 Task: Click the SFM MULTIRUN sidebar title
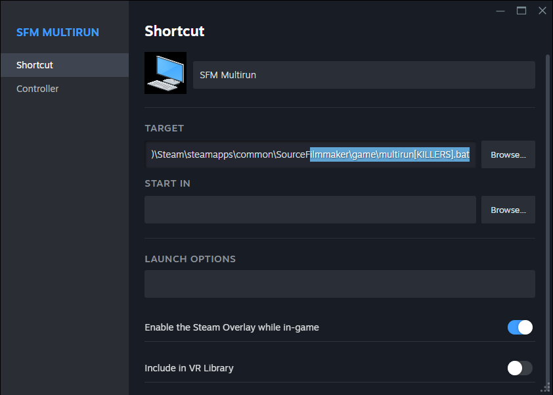coord(56,33)
